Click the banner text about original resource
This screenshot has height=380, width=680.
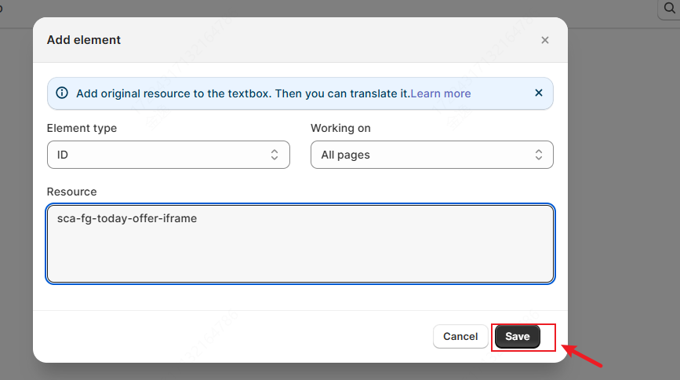pyautogui.click(x=243, y=93)
